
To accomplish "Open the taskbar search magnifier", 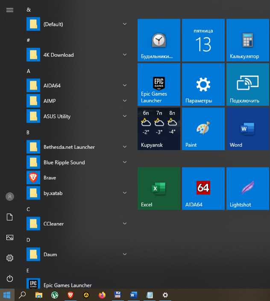I will pos(22,295).
